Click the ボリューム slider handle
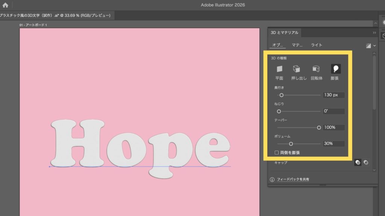Viewport: 385px width, 216px height. [x=291, y=144]
